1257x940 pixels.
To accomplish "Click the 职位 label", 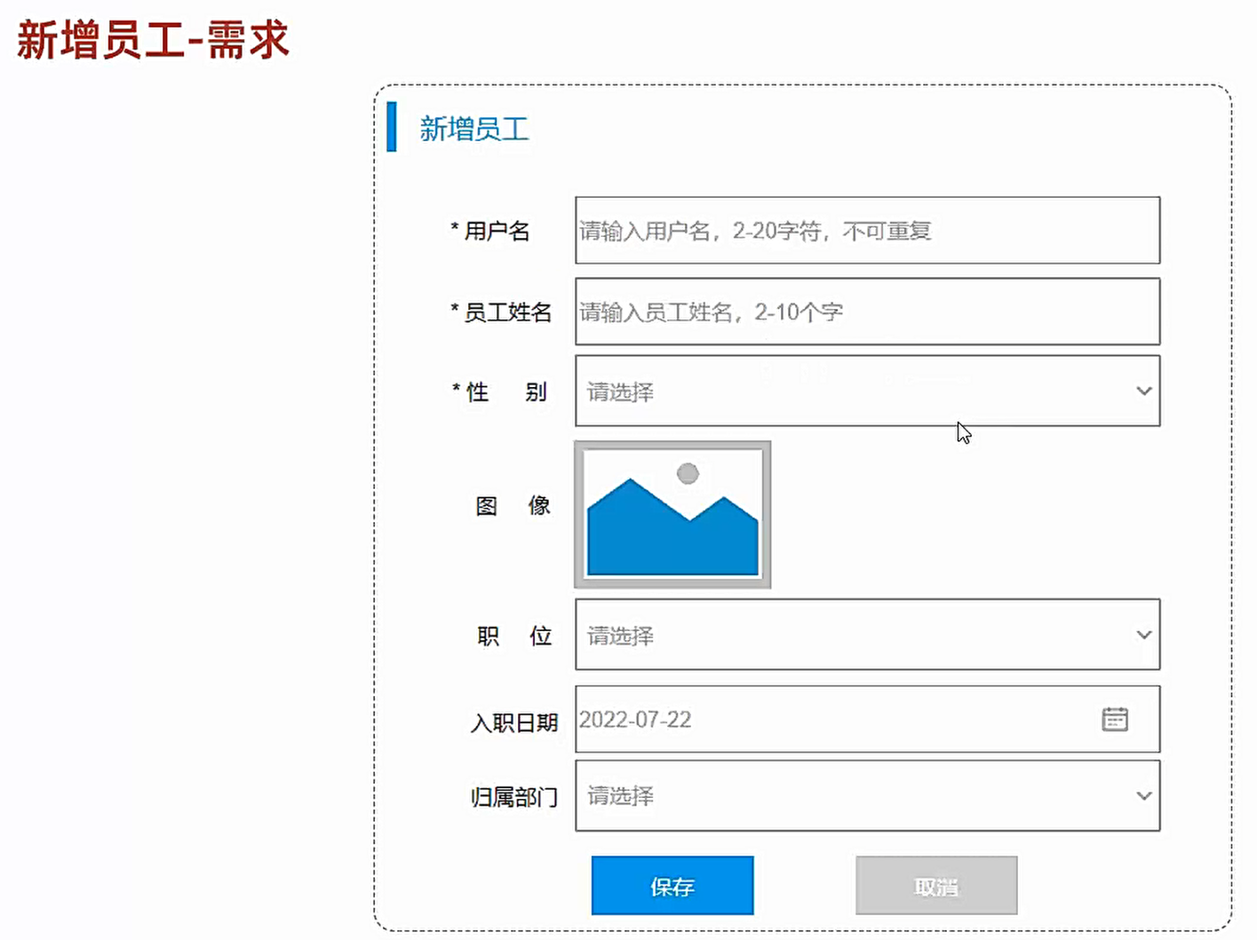I will 514,636.
